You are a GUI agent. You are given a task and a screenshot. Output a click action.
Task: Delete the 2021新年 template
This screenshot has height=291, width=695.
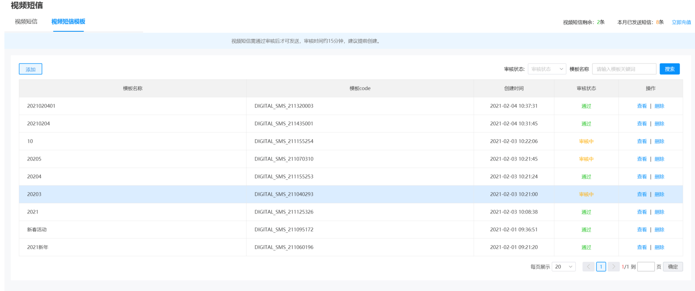point(659,247)
